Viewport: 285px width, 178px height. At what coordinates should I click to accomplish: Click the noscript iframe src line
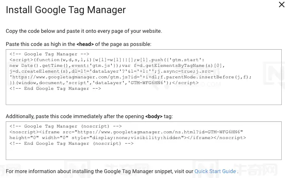coord(126,132)
